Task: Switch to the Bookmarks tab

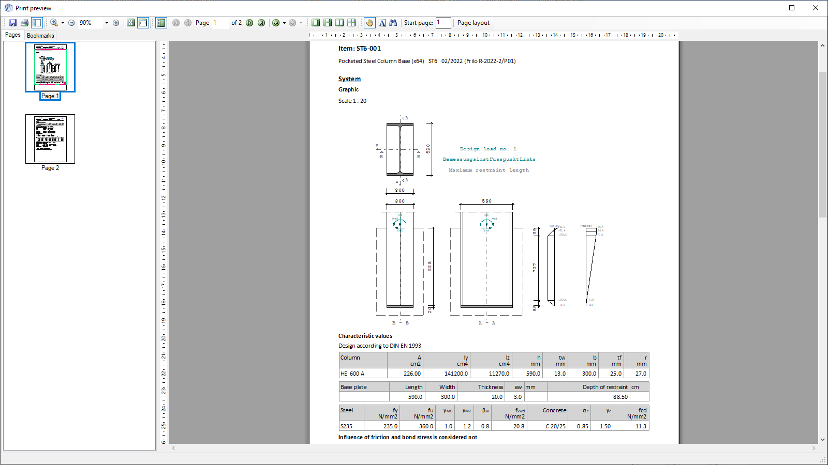Action: click(40, 36)
